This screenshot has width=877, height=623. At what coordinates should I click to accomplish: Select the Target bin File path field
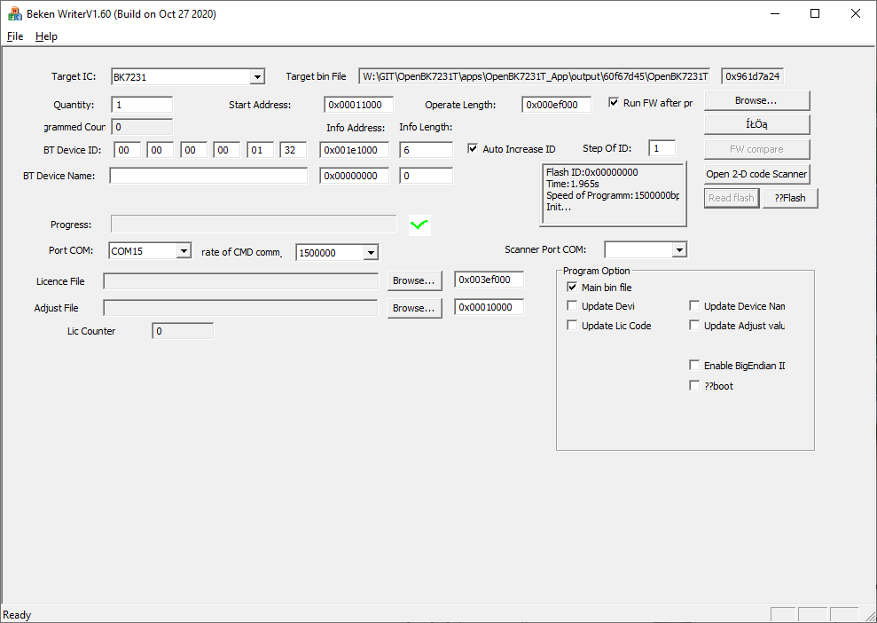535,76
